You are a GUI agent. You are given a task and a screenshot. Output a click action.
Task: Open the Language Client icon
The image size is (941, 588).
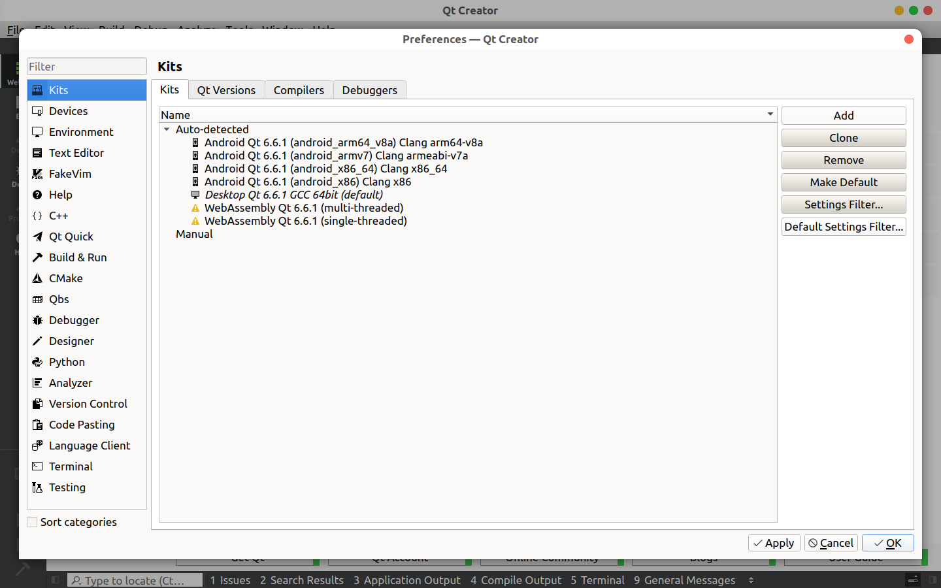pyautogui.click(x=37, y=446)
